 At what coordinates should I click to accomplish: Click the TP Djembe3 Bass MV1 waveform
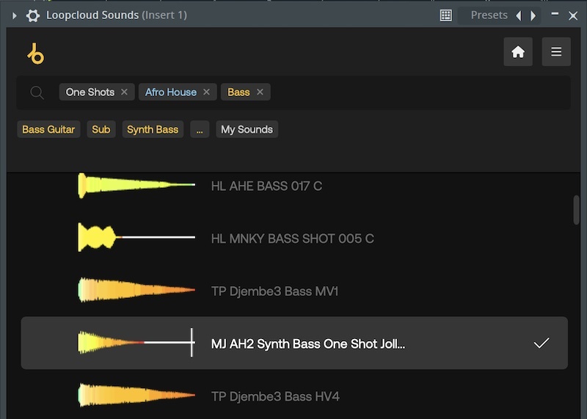click(136, 291)
